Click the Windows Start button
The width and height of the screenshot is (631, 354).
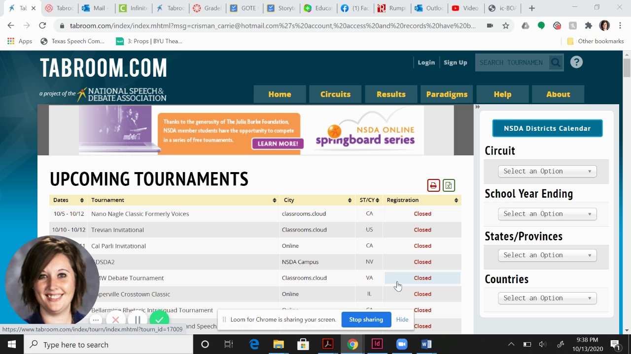click(12, 344)
